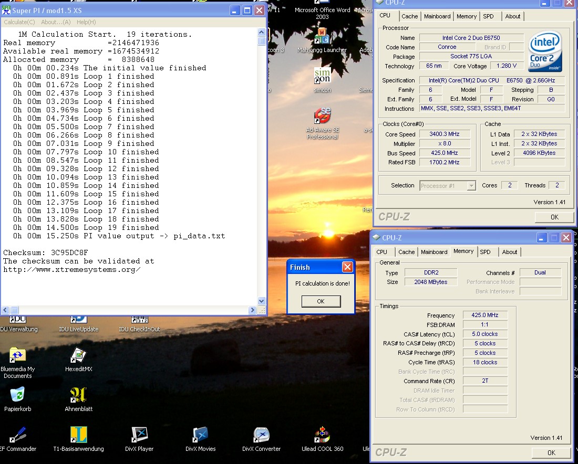The image size is (578, 464).
Task: Open the Ahnenblatt desktop icon
Action: pos(78,395)
